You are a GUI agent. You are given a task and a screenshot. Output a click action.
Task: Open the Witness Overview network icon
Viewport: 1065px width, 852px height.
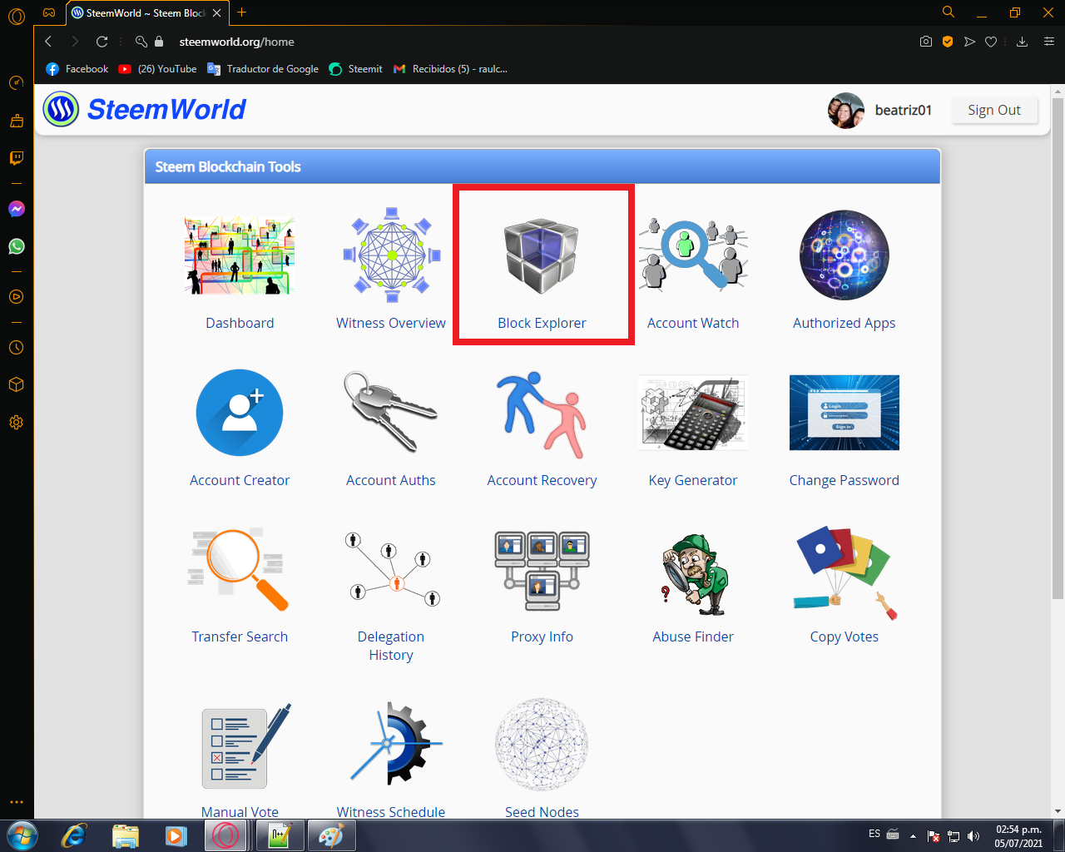tap(391, 255)
